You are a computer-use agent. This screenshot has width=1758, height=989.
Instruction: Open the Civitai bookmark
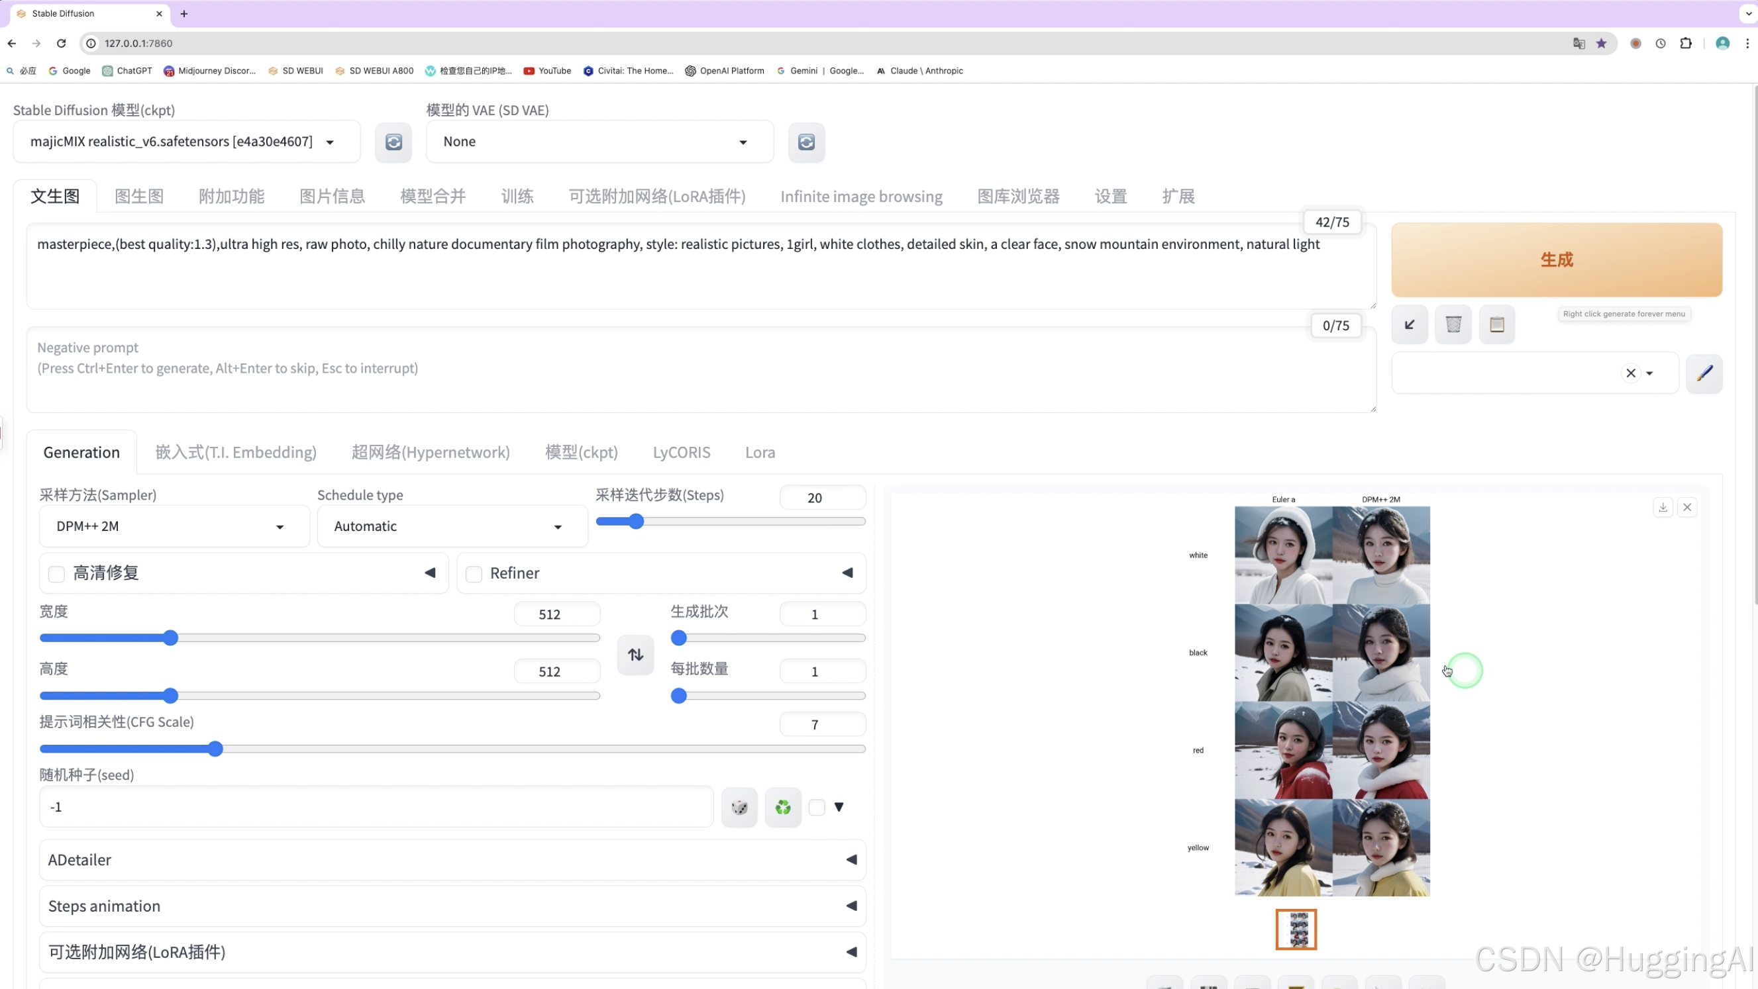pos(629,71)
